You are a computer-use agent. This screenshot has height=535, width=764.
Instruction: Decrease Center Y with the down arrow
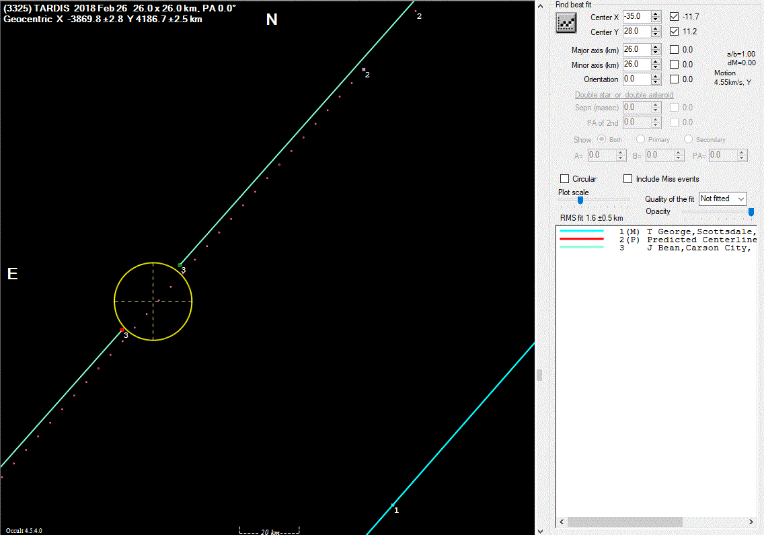(656, 34)
